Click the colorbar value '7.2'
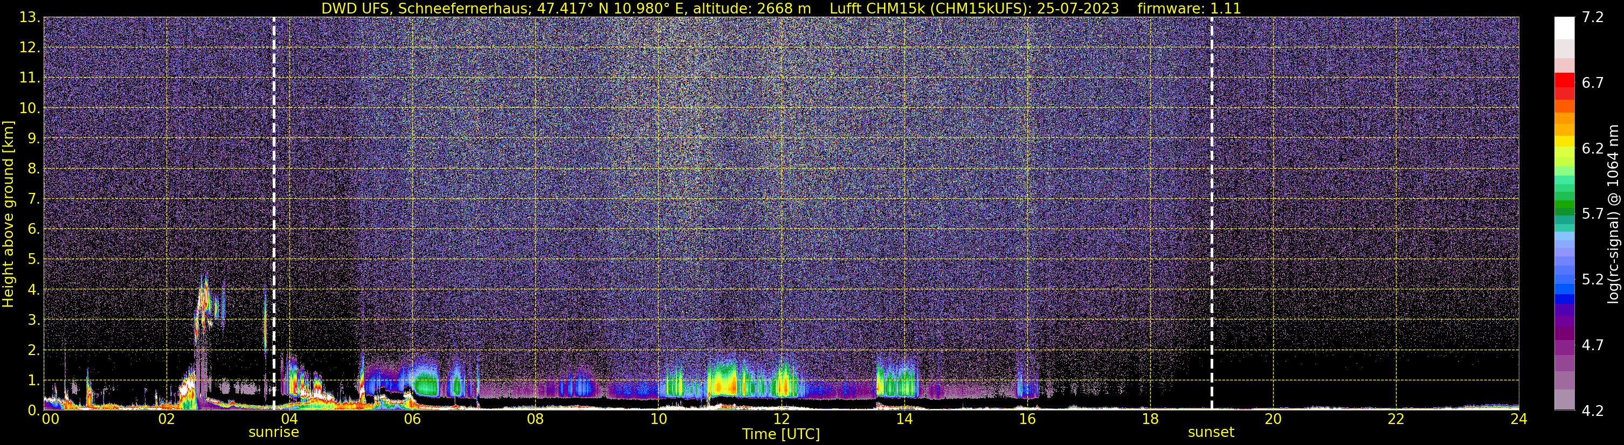Screen dimensions: 1624x445 (1593, 17)
